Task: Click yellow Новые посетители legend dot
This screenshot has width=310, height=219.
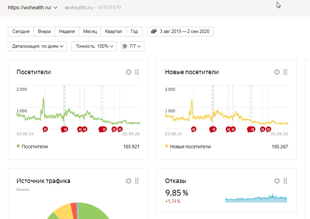Action: click(x=167, y=146)
